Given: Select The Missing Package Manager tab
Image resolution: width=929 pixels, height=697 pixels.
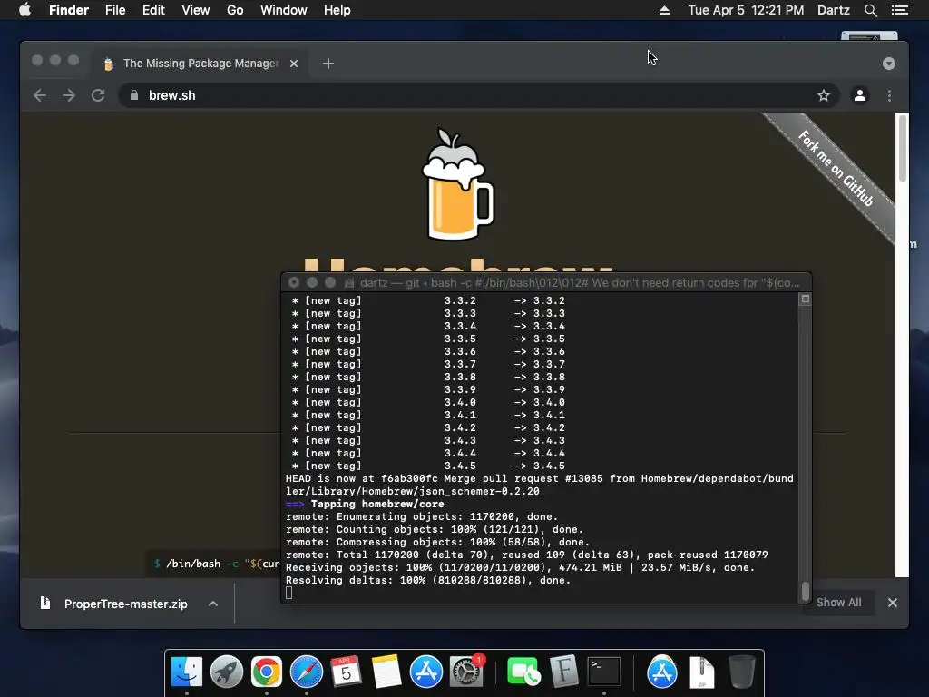Looking at the screenshot, I should coord(200,64).
